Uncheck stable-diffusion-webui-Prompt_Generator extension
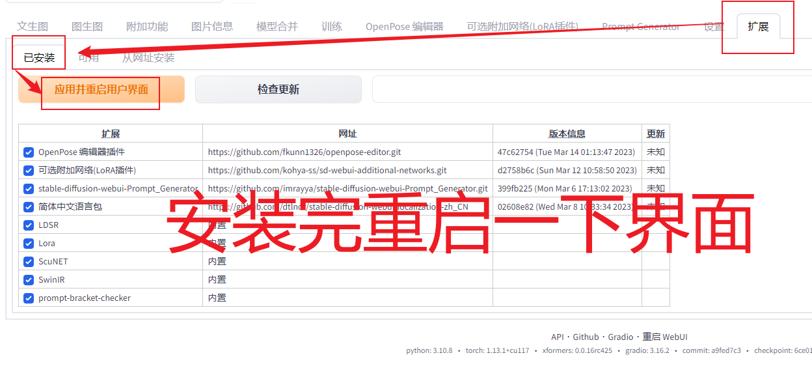812x366 pixels. pyautogui.click(x=29, y=189)
